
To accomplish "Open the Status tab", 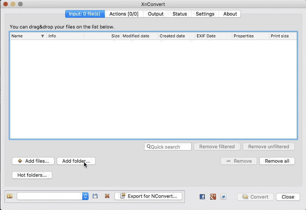I will click(x=180, y=14).
